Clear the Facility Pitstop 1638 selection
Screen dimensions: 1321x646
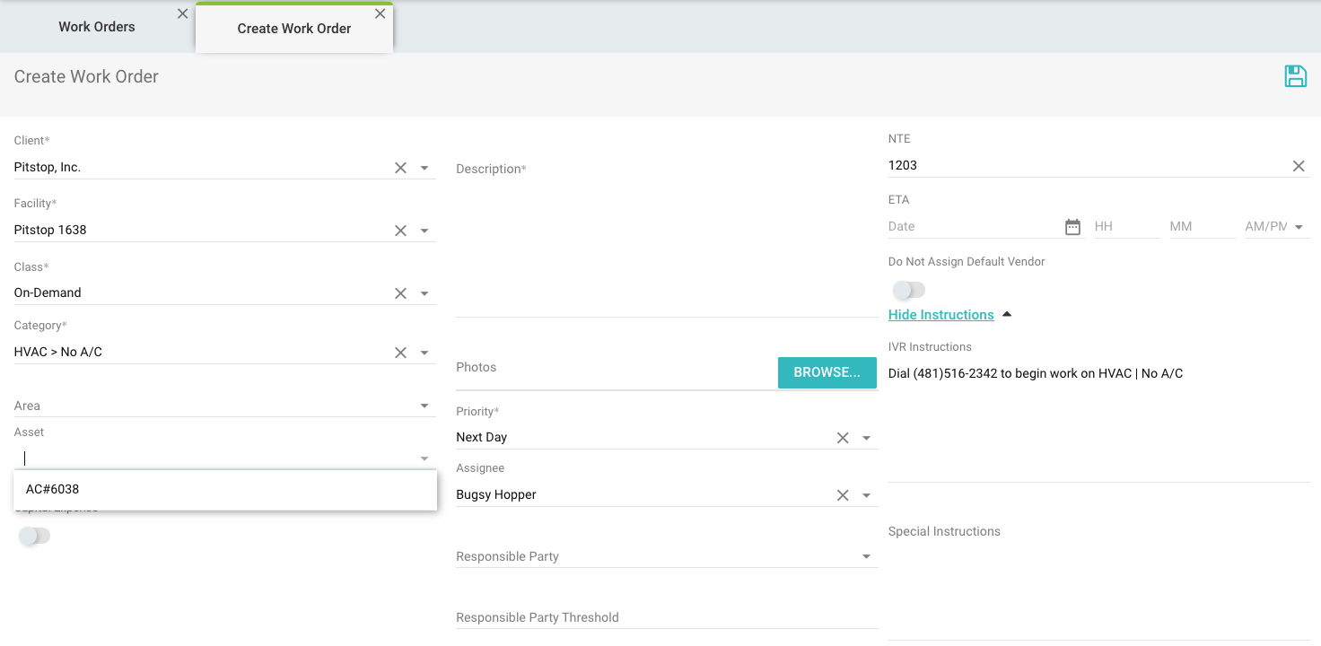click(400, 231)
